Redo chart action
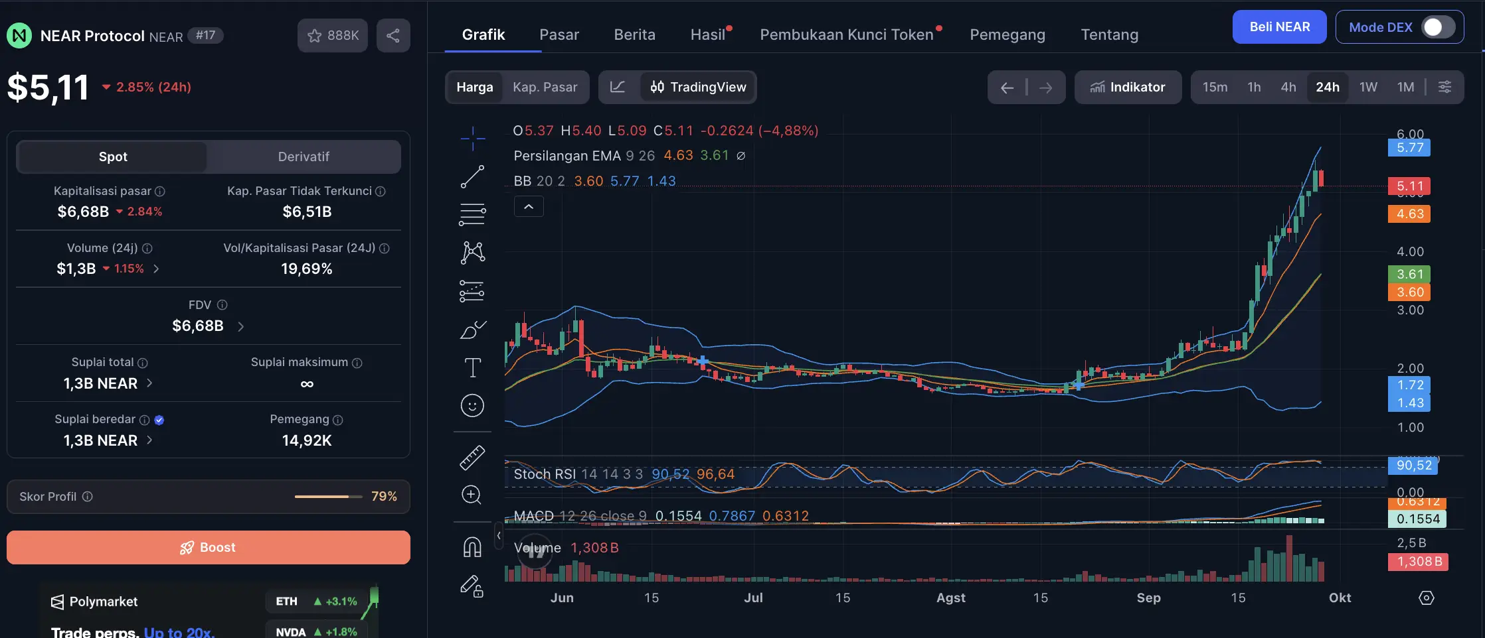 (1046, 88)
